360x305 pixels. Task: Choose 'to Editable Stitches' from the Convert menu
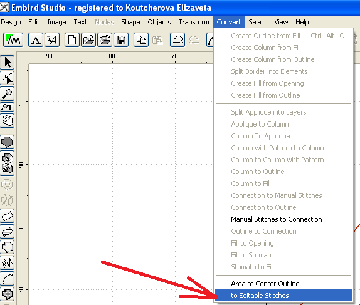pos(283,296)
